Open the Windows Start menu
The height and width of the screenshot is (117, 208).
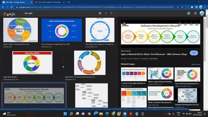click(x=65, y=114)
